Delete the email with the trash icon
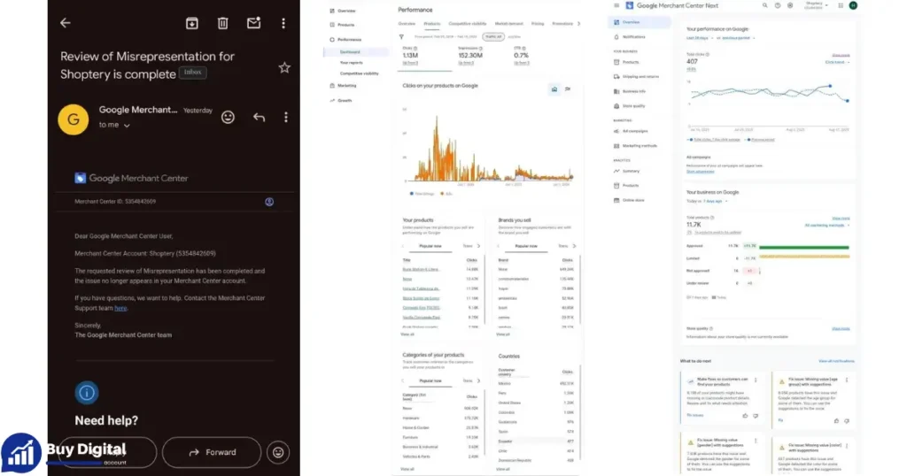Image resolution: width=907 pixels, height=476 pixels. click(222, 23)
